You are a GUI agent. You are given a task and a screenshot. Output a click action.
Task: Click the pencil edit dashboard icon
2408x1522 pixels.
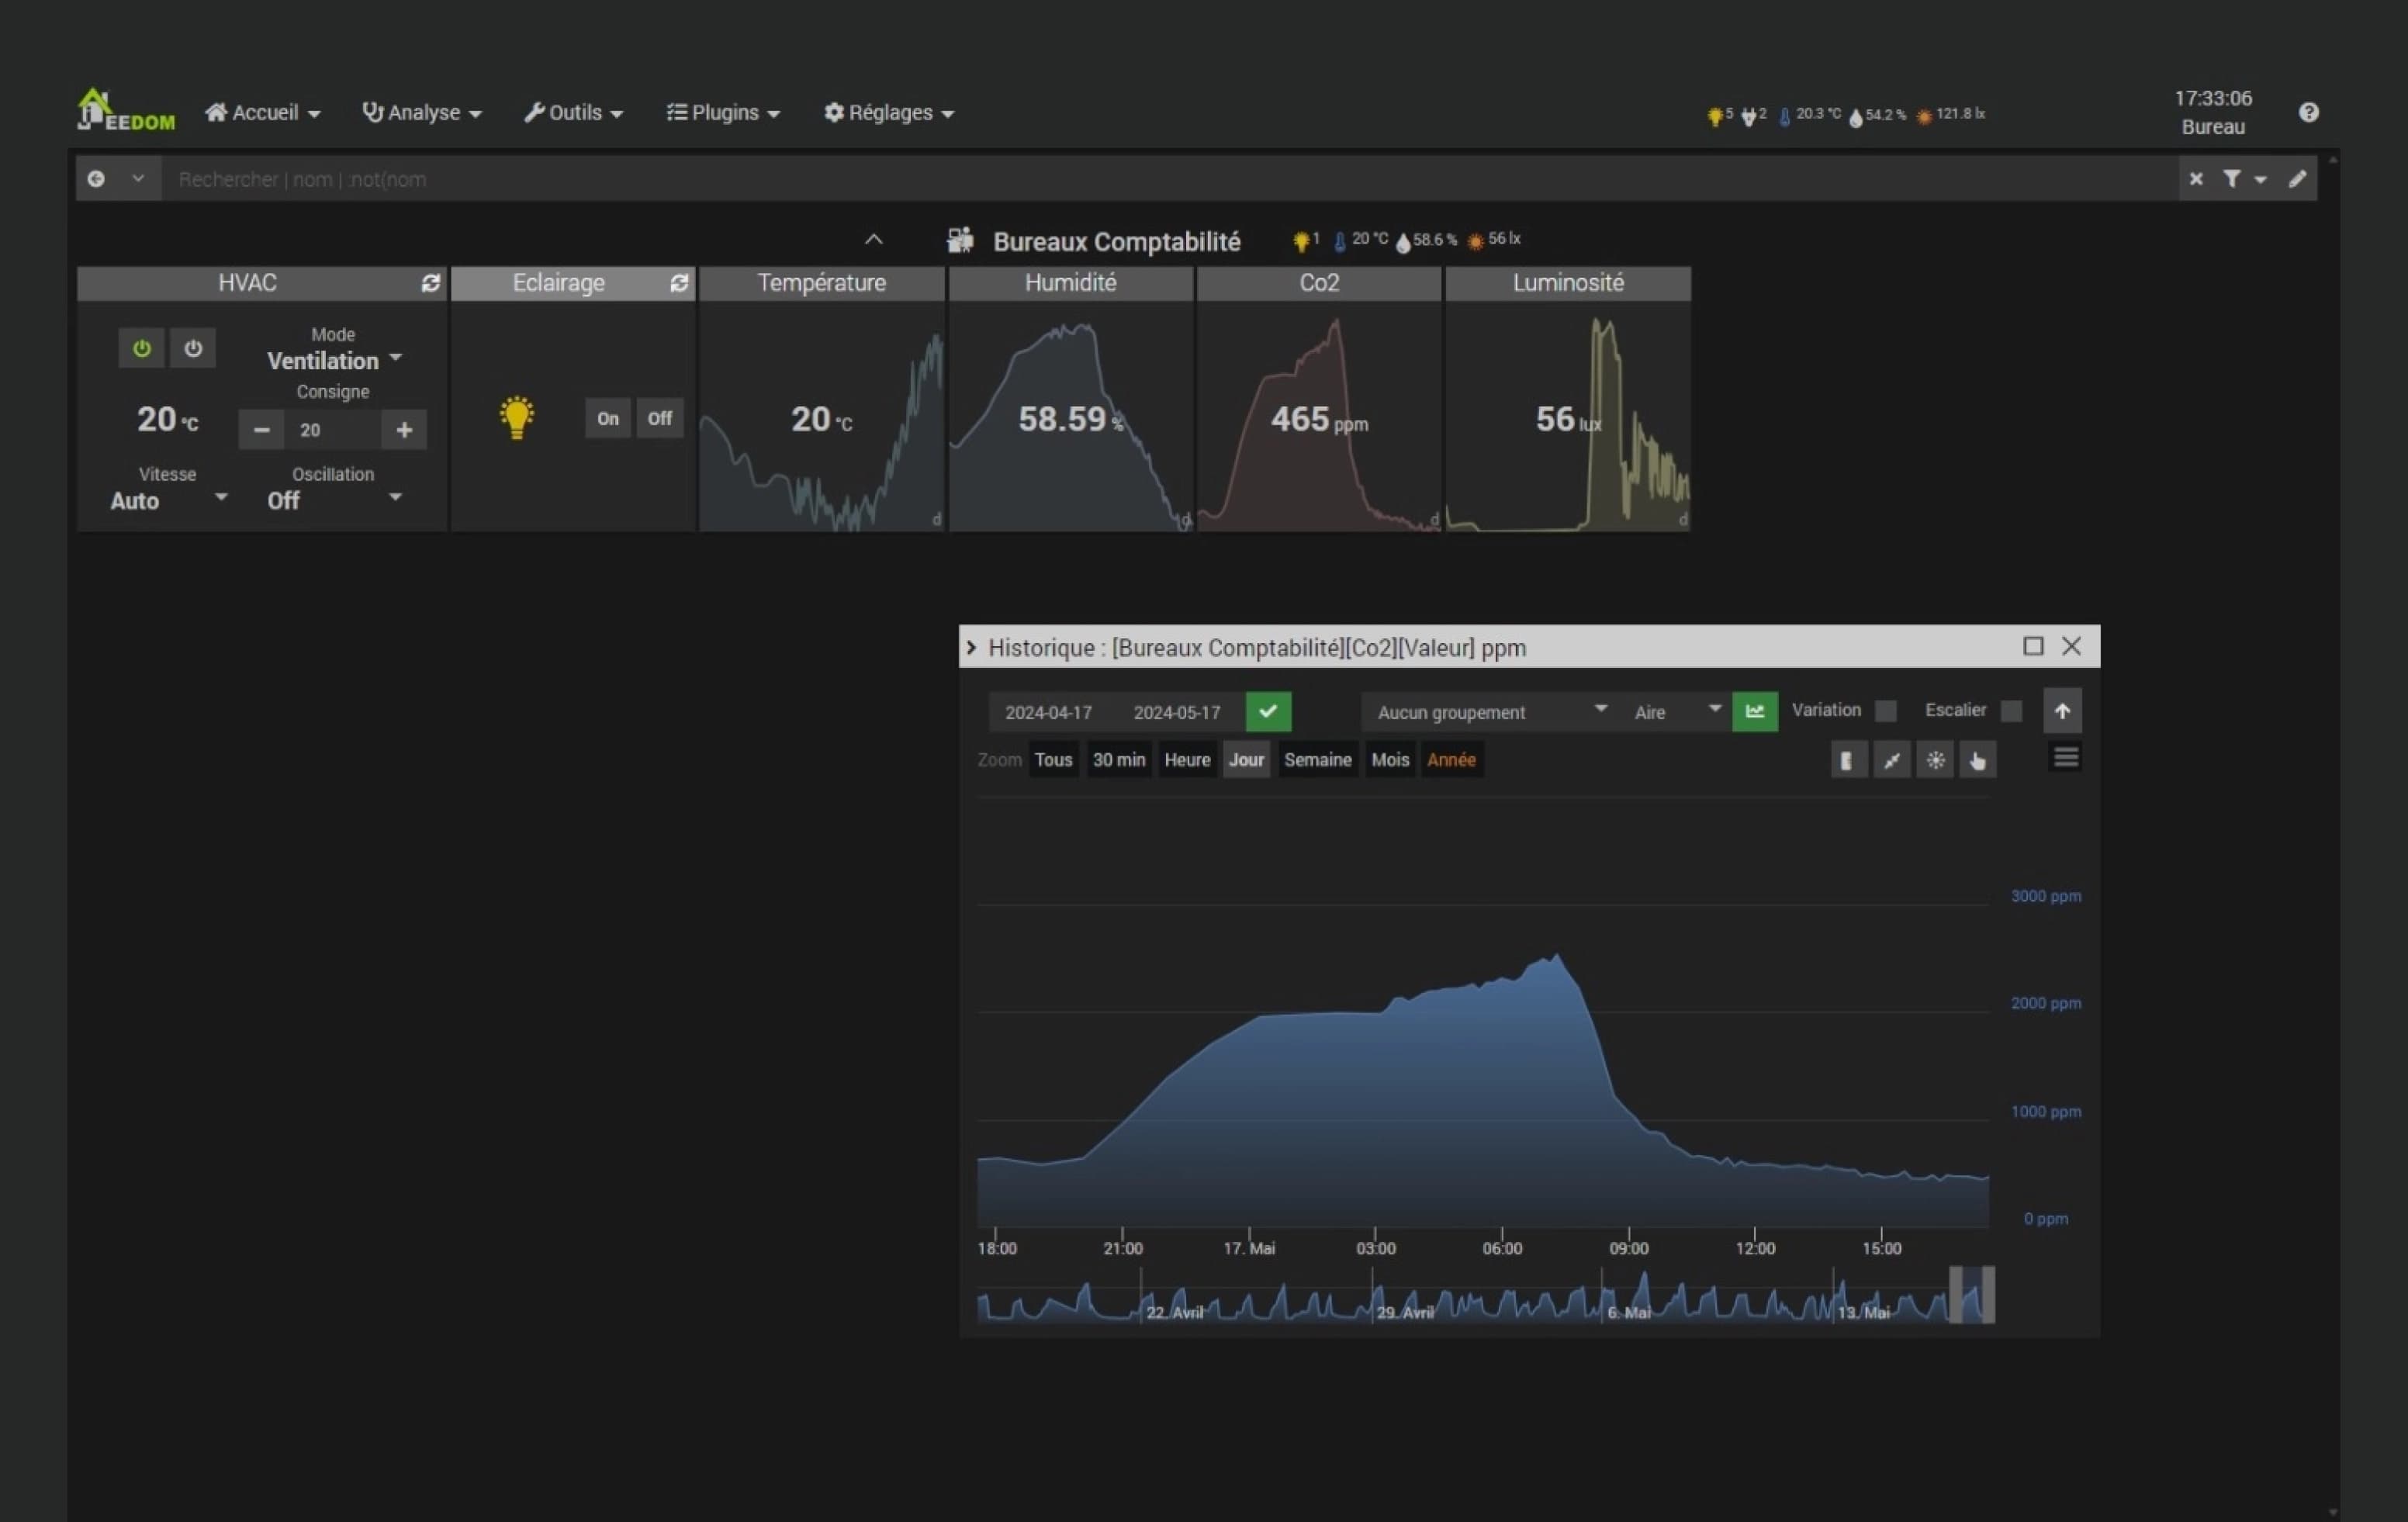[2297, 179]
